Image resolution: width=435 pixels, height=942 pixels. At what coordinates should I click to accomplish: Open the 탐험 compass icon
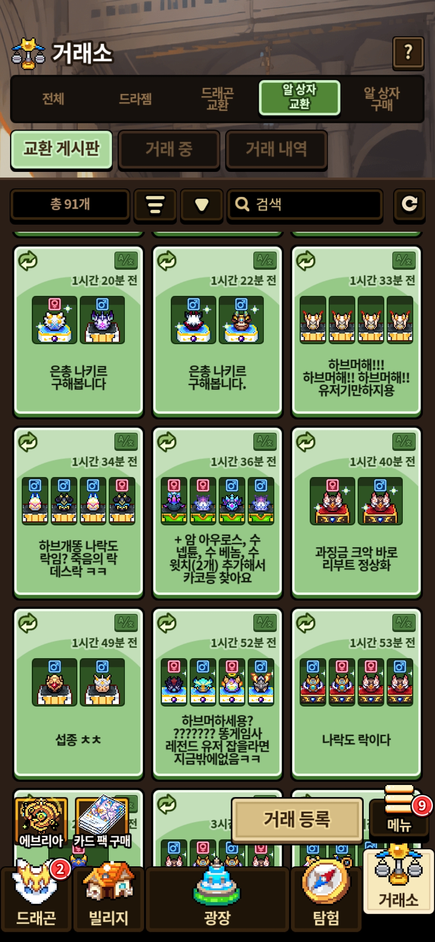pos(326,898)
